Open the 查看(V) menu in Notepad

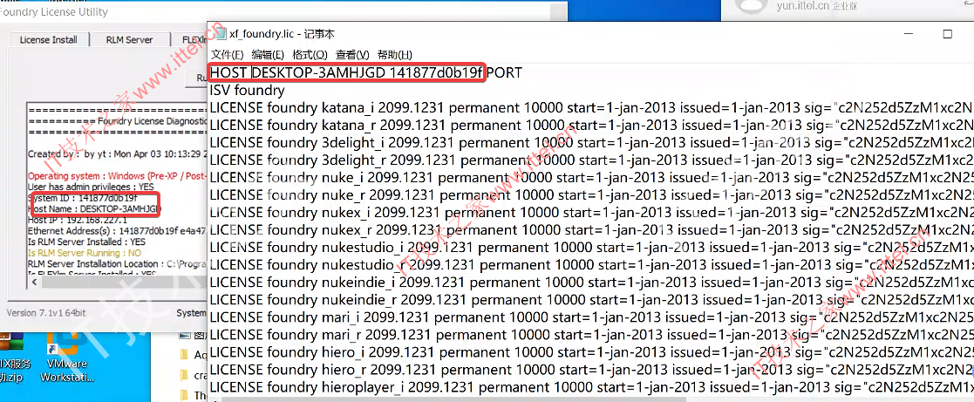[352, 55]
